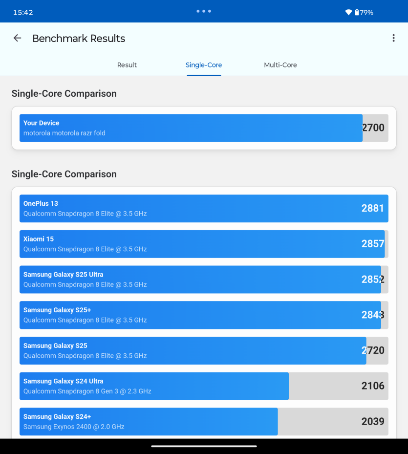The width and height of the screenshot is (408, 454).
Task: Tap the back arrow icon
Action: click(18, 38)
